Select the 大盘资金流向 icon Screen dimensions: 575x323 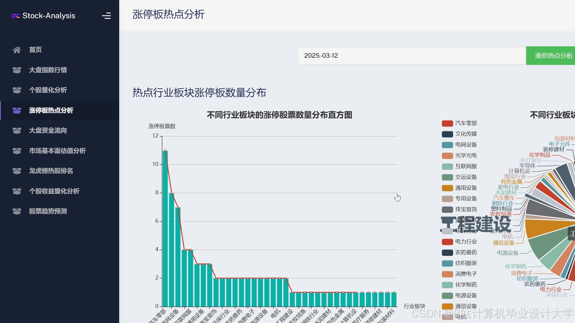click(17, 130)
